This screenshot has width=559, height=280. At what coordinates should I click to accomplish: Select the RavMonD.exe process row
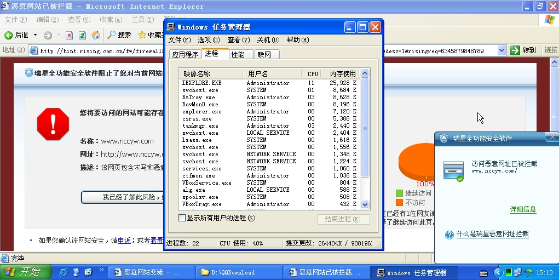(269, 104)
